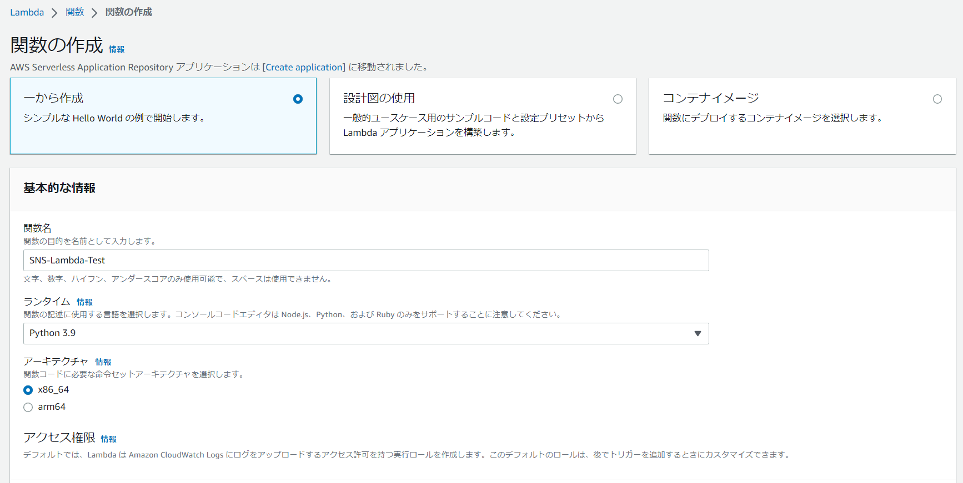Click the 関数名 input field
The width and height of the screenshot is (963, 483).
366,260
